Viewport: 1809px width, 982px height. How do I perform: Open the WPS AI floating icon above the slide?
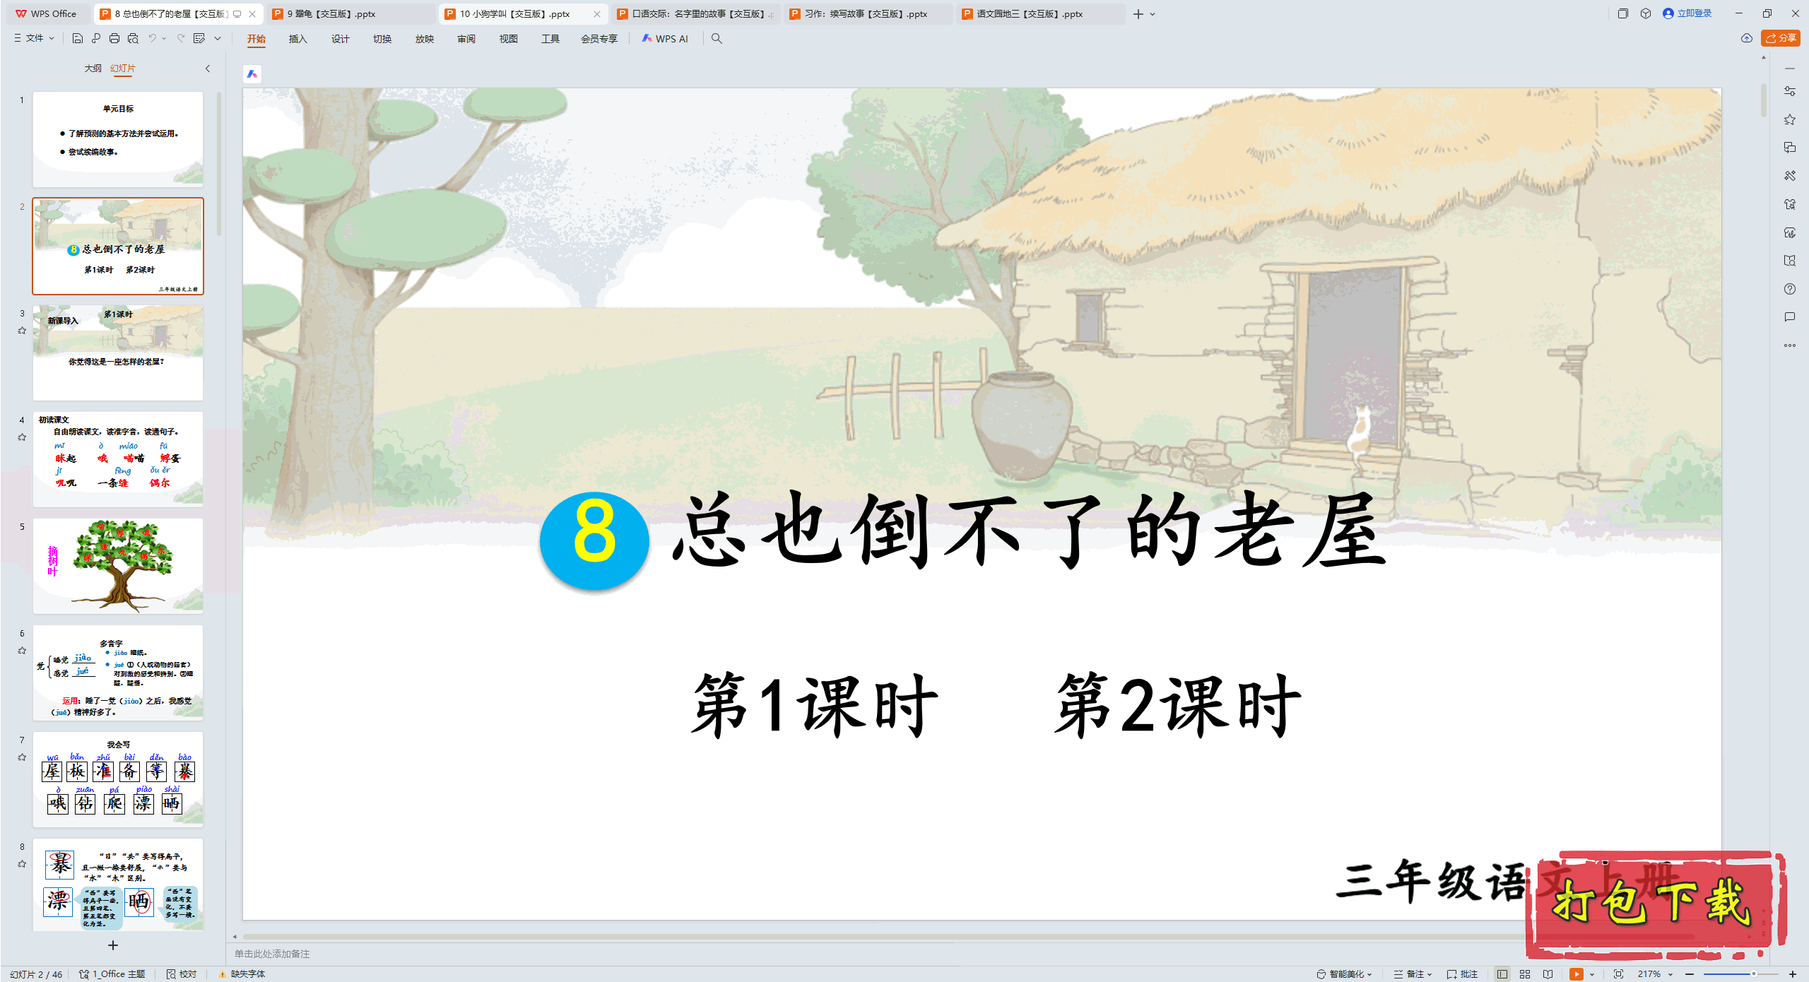pyautogui.click(x=252, y=73)
